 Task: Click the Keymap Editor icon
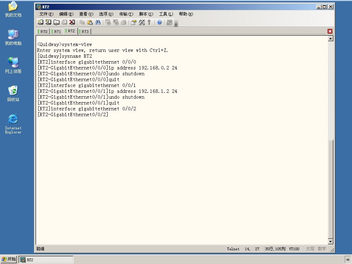pos(142,22)
